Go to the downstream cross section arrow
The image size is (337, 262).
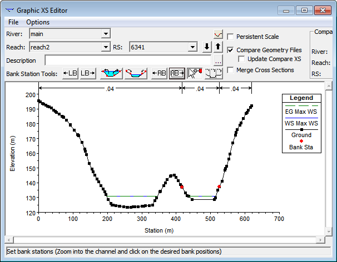(207, 47)
